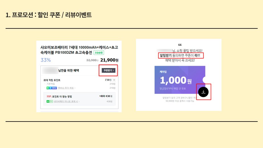Click the question mark help icon

point(114,80)
